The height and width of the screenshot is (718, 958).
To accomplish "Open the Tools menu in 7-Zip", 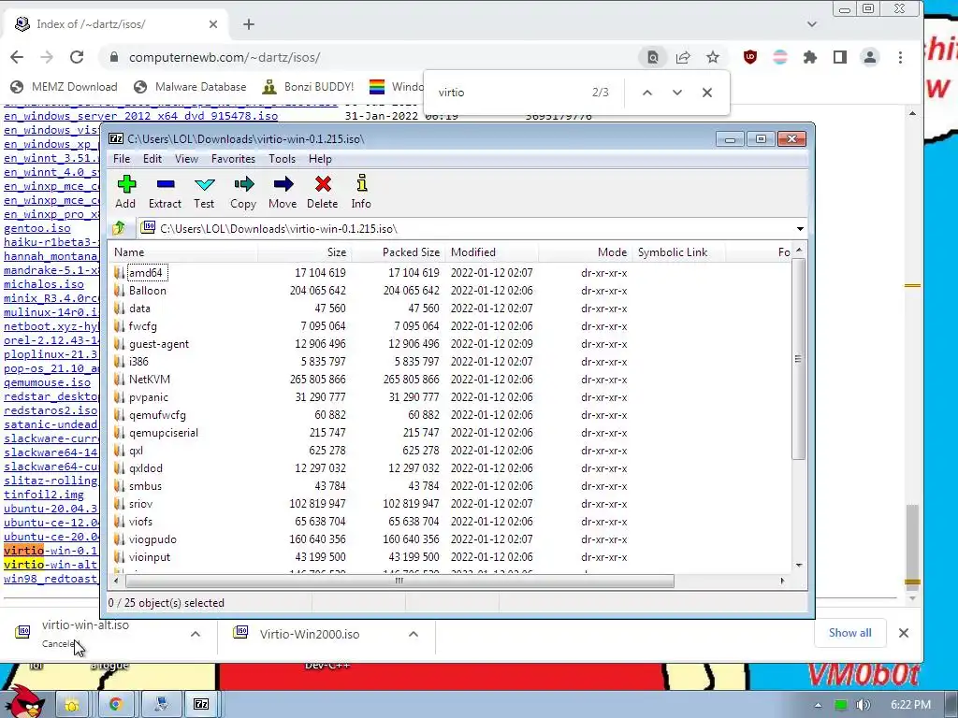I will [x=282, y=159].
